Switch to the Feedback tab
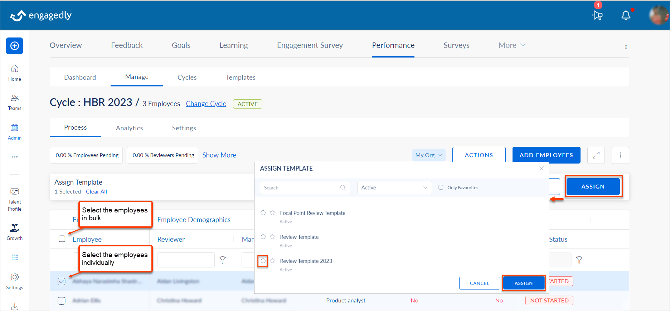Image resolution: width=670 pixels, height=311 pixels. 127,45
